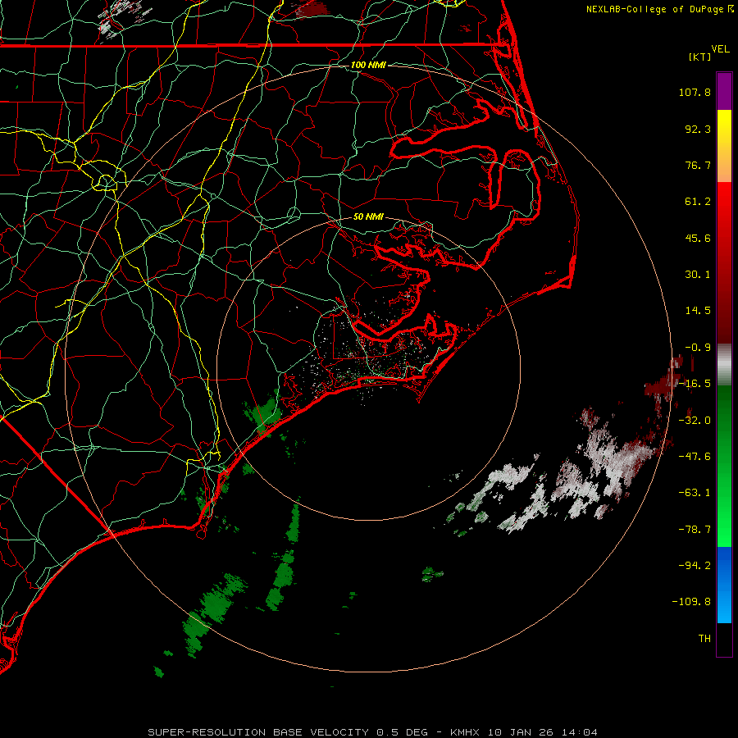This screenshot has width=738, height=738.
Task: Click the purple segment of the velocity color bar
Action: (x=724, y=91)
